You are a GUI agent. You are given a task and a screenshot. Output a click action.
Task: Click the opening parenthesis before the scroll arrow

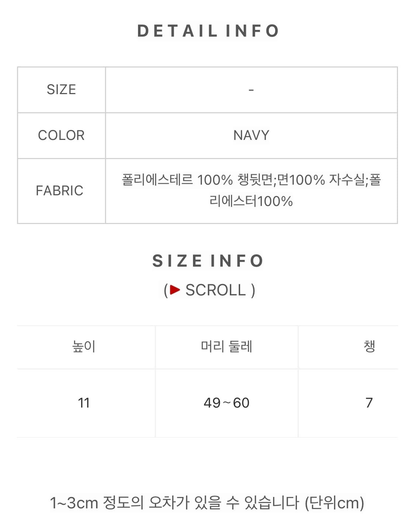(x=166, y=291)
